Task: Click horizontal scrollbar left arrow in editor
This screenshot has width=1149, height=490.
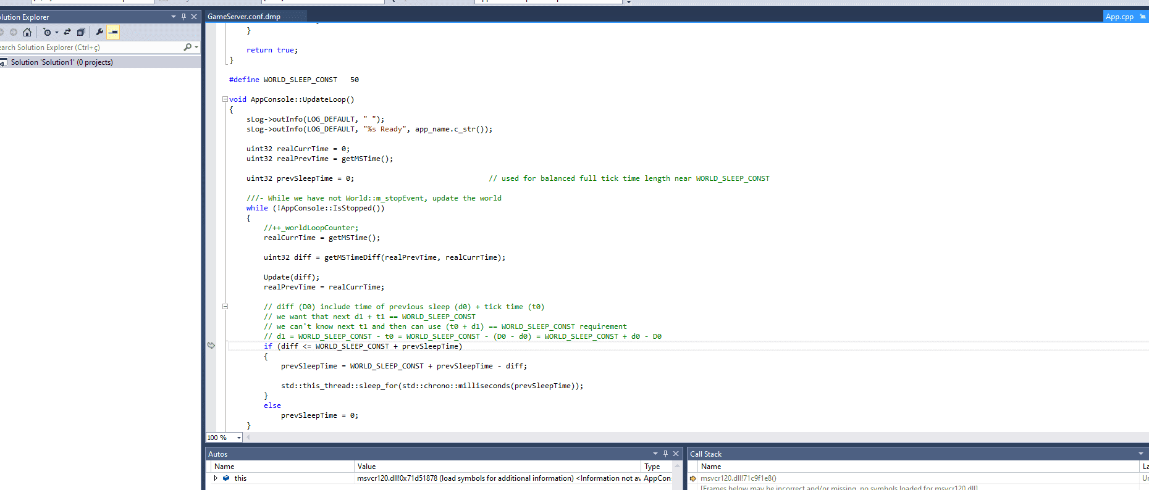Action: click(x=248, y=438)
